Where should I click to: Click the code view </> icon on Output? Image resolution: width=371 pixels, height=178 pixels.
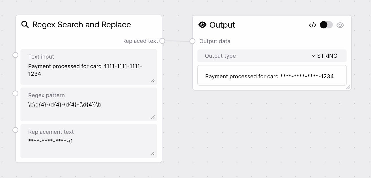(312, 25)
